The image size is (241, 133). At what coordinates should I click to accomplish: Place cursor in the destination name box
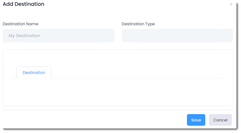pyautogui.click(x=58, y=36)
